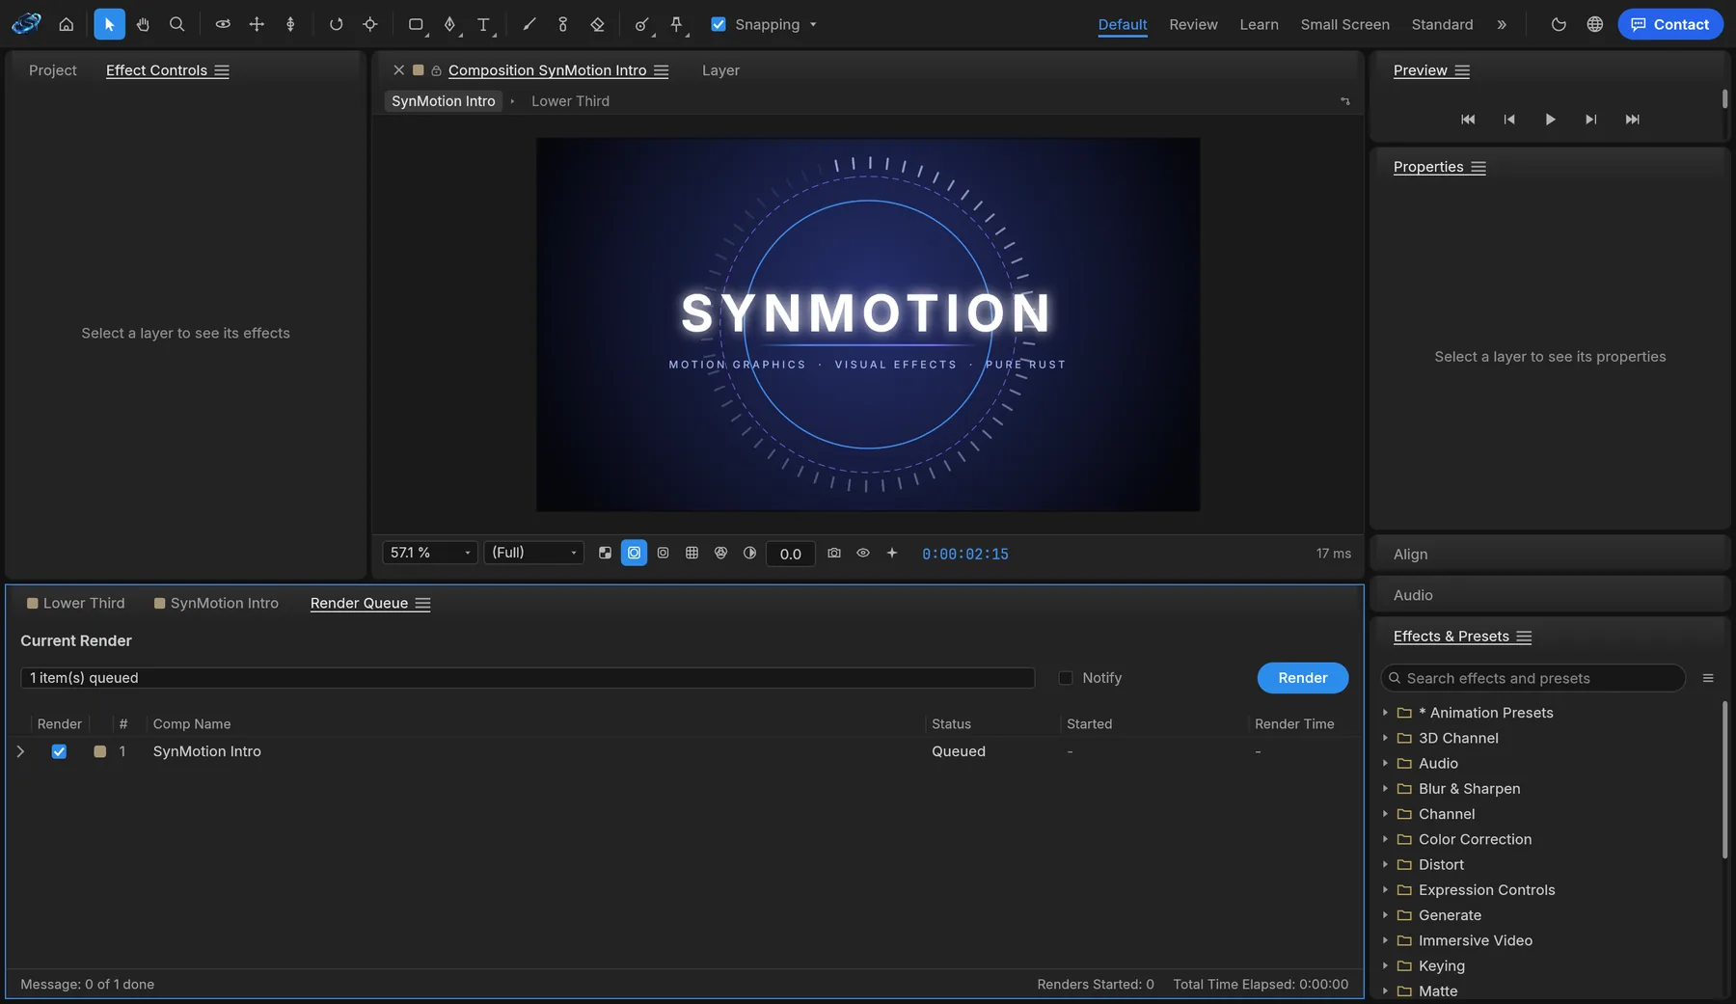
Task: Expand the Blur & Sharpen folder
Action: (x=1385, y=788)
